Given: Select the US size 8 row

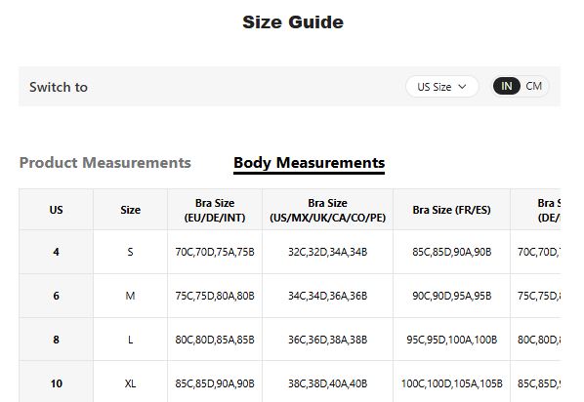Looking at the screenshot, I should (x=290, y=340).
